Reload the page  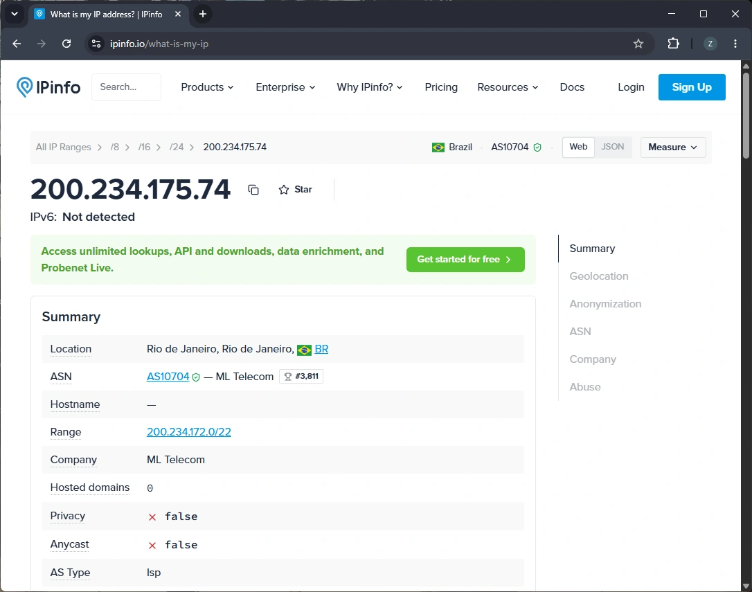[66, 44]
